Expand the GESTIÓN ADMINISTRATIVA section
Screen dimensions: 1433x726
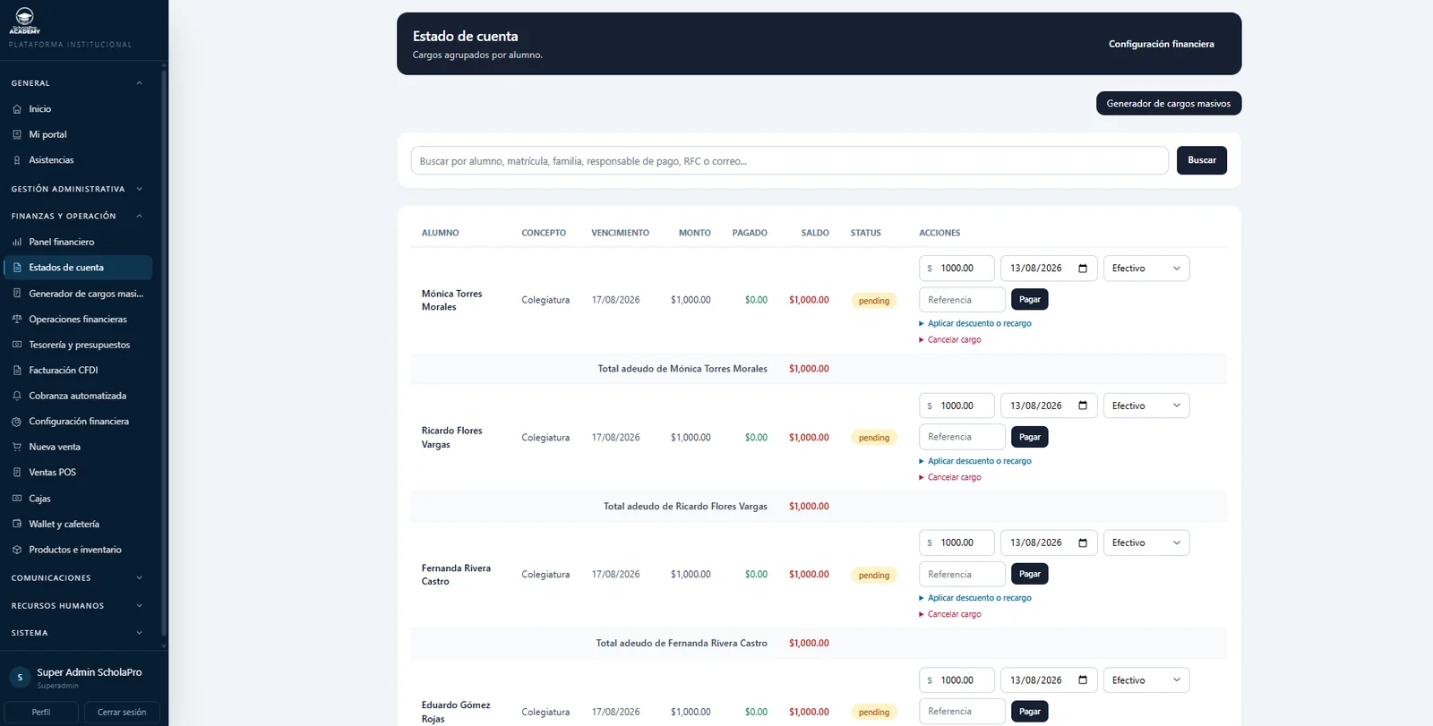tap(76, 189)
